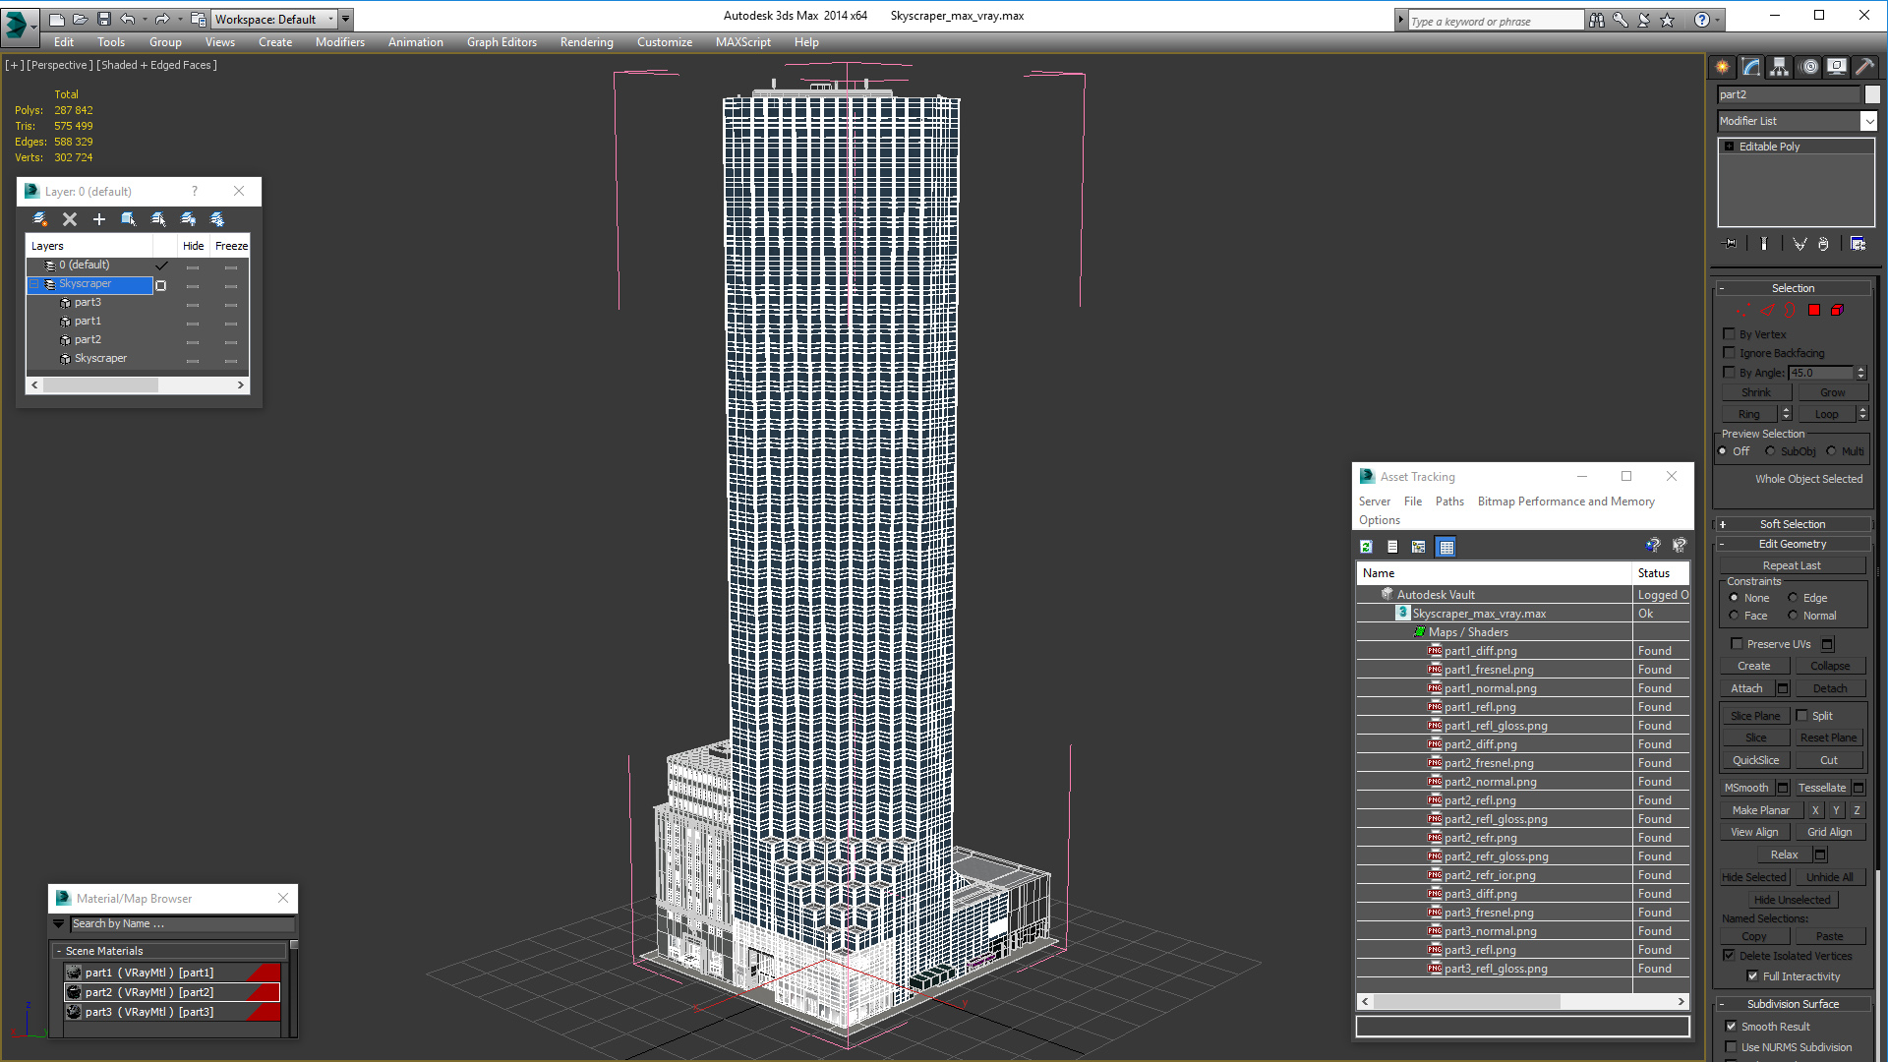This screenshot has height=1062, width=1888.
Task: Open the Graph Editors menu
Action: (x=501, y=42)
